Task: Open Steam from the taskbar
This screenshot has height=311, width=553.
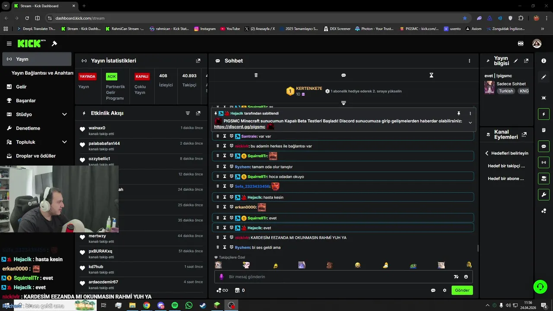Action: point(203,305)
